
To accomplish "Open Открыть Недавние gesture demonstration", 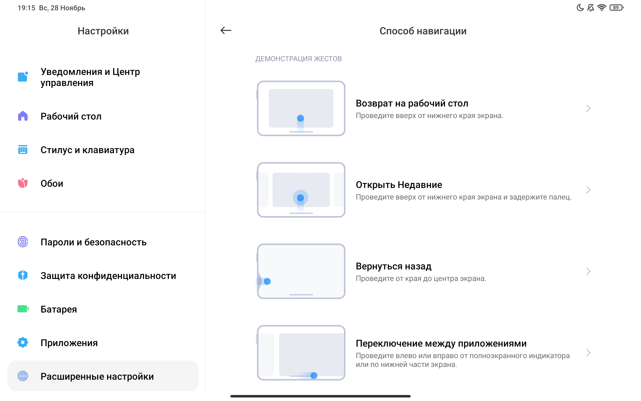I will (399, 185).
